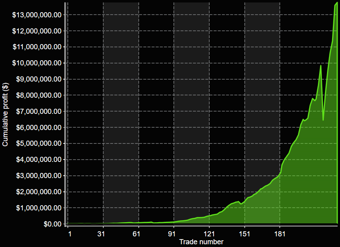Screen dimensions: 340x247
Task: Click trade number 1 axis label
Action: pyautogui.click(x=70, y=234)
